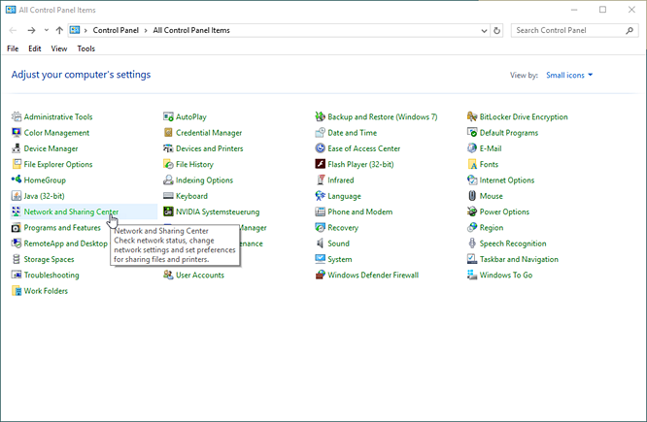Go up one level with the up arrow
The height and width of the screenshot is (422, 647).
point(59,30)
